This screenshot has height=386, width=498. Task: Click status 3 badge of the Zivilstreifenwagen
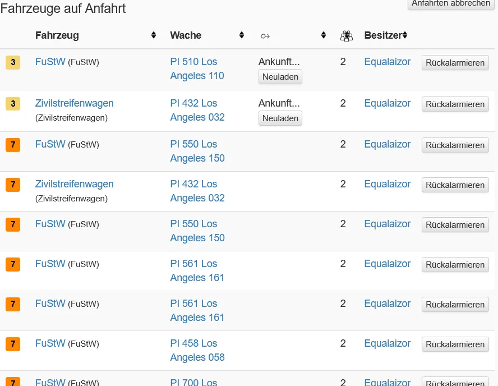(x=13, y=104)
